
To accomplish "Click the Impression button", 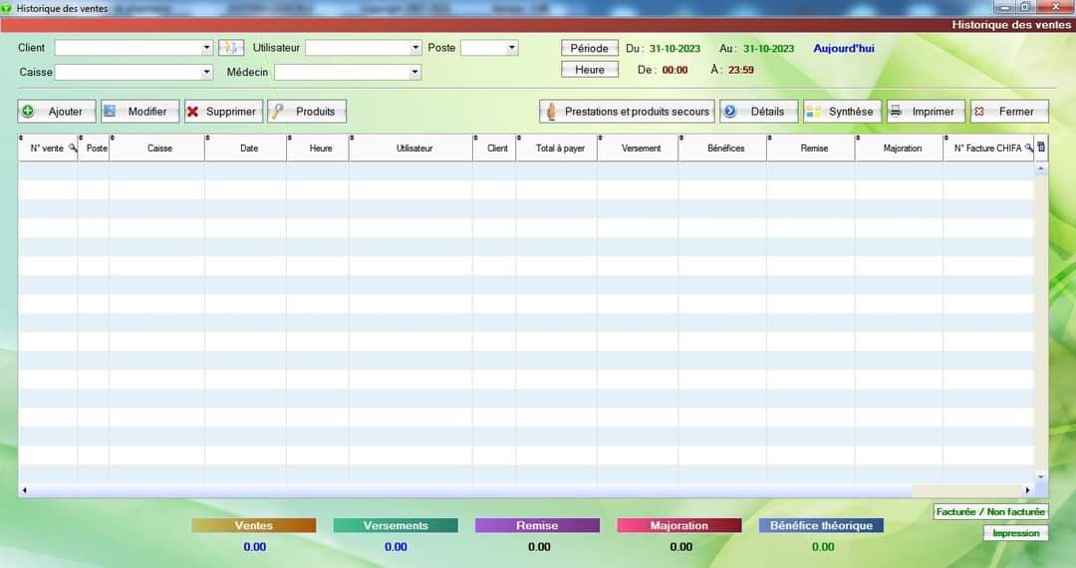I will (x=1015, y=533).
